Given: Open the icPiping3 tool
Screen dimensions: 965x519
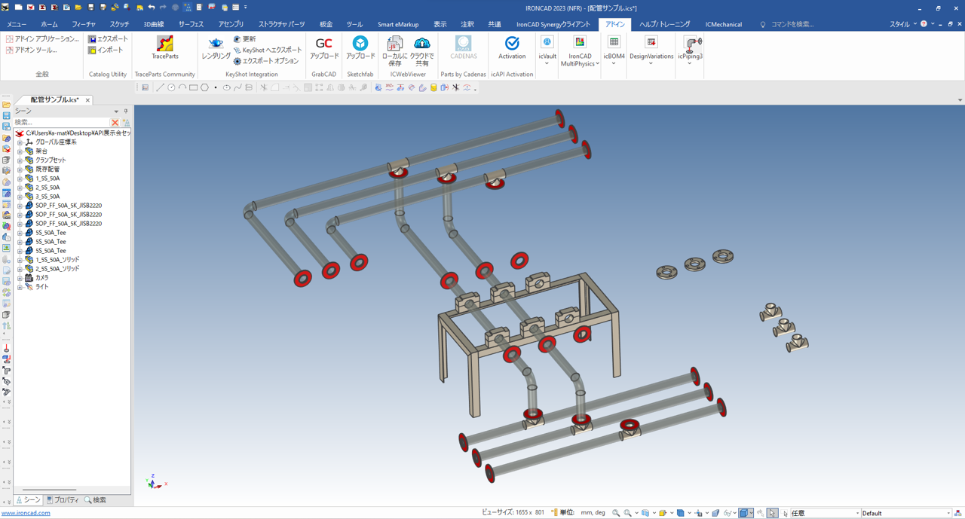Looking at the screenshot, I should (690, 47).
